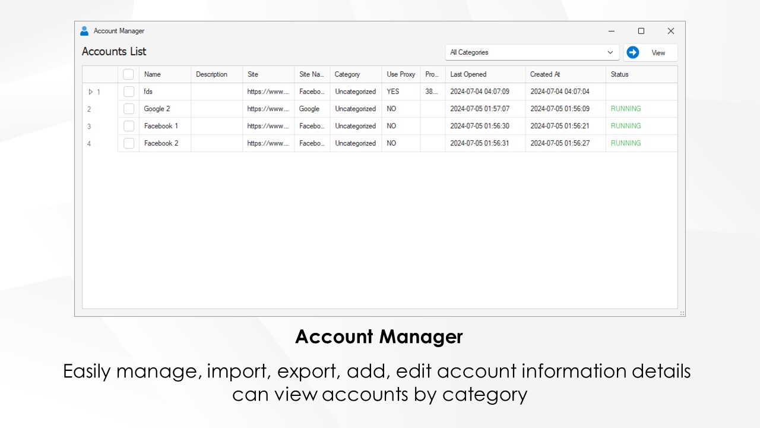Click the Use Proxy column header
This screenshot has height=428, width=760.
pos(401,74)
